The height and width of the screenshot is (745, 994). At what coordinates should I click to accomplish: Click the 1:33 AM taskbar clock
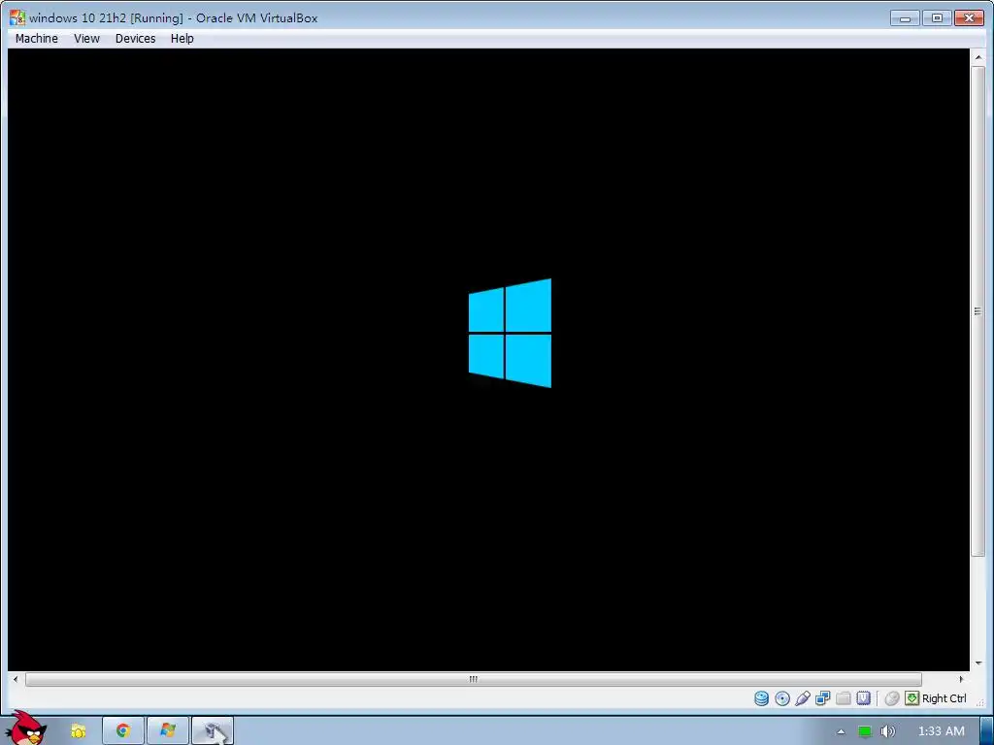[x=942, y=731]
